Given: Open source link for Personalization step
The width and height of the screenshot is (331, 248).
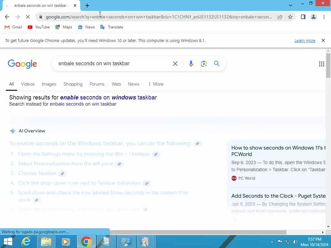Looking at the screenshot, I should (x=119, y=164).
